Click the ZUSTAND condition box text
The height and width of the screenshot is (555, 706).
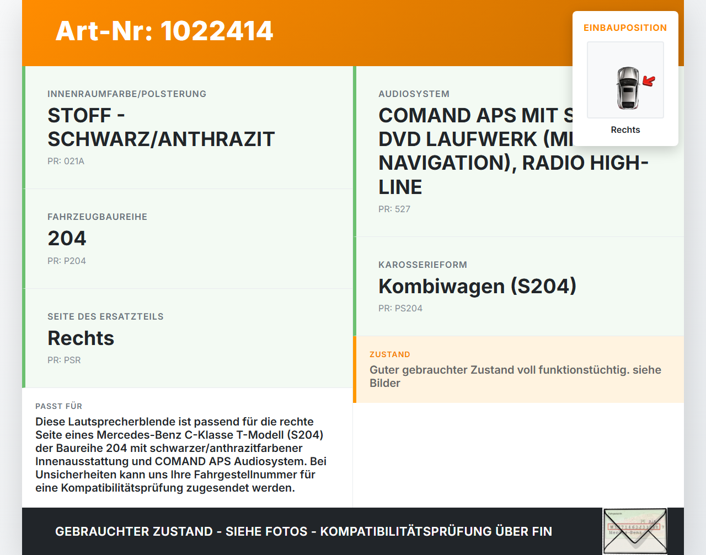click(515, 376)
